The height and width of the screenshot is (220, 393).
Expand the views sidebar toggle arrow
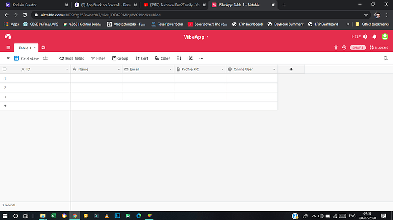pyautogui.click(x=8, y=59)
